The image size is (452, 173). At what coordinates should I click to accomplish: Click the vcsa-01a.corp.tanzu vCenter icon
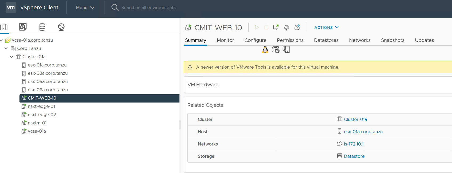click(x=8, y=40)
